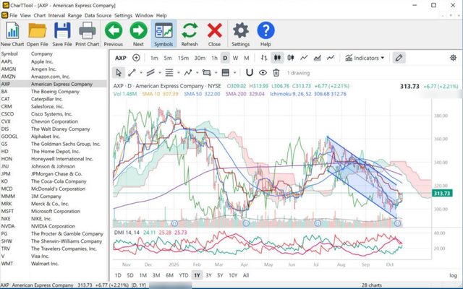Toggle drawings visibility with eye icon
The width and height of the screenshot is (463, 289).
coord(263,72)
